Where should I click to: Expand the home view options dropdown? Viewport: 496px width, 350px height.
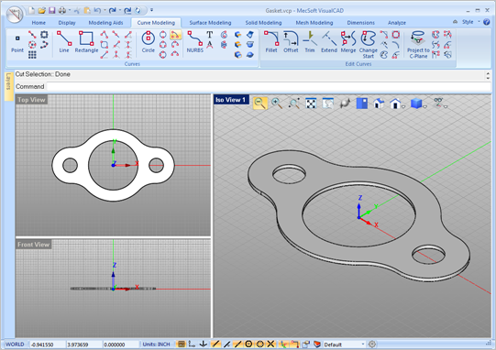403,107
